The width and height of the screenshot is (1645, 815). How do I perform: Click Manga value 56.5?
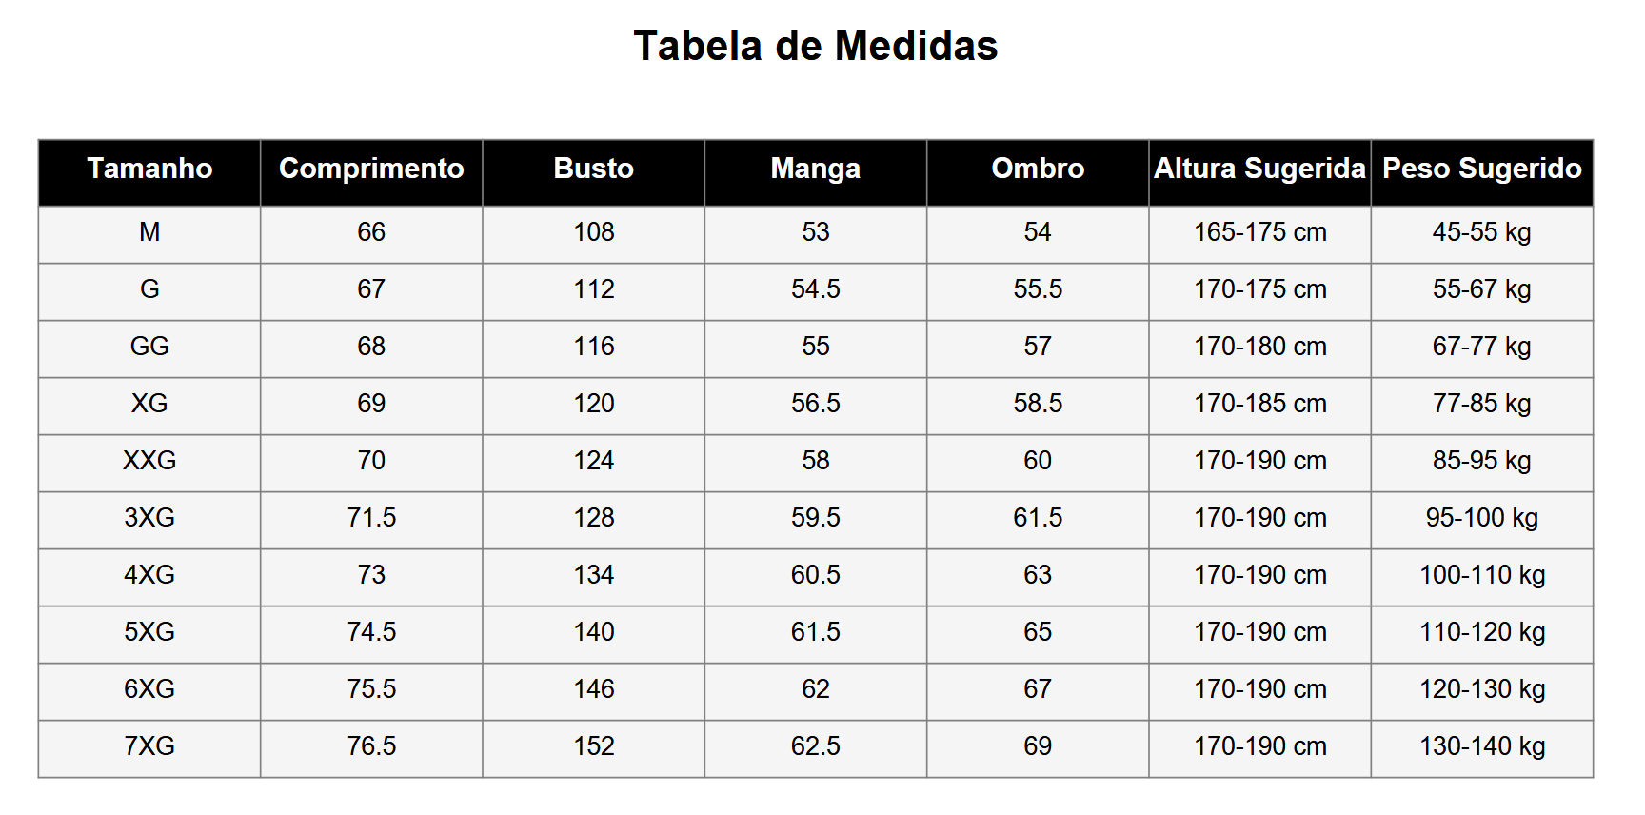click(x=815, y=404)
